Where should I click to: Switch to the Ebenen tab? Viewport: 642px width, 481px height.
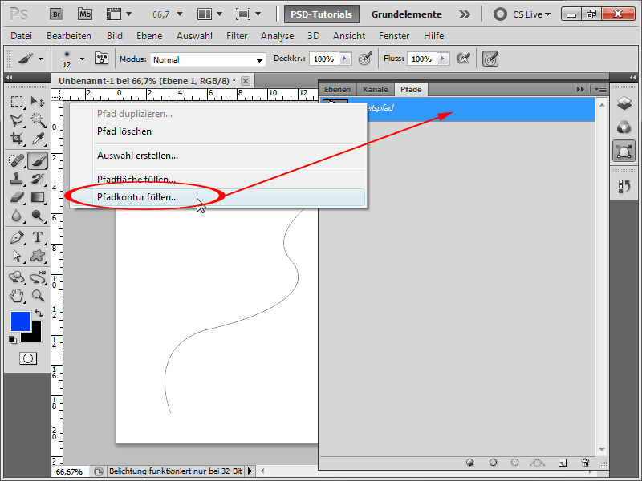pos(337,89)
